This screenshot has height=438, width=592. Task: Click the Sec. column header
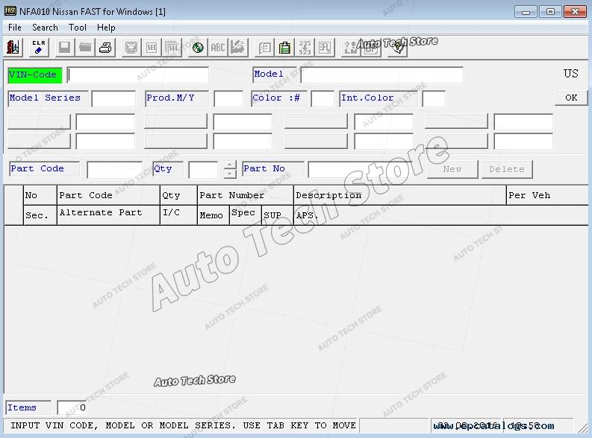coord(40,215)
